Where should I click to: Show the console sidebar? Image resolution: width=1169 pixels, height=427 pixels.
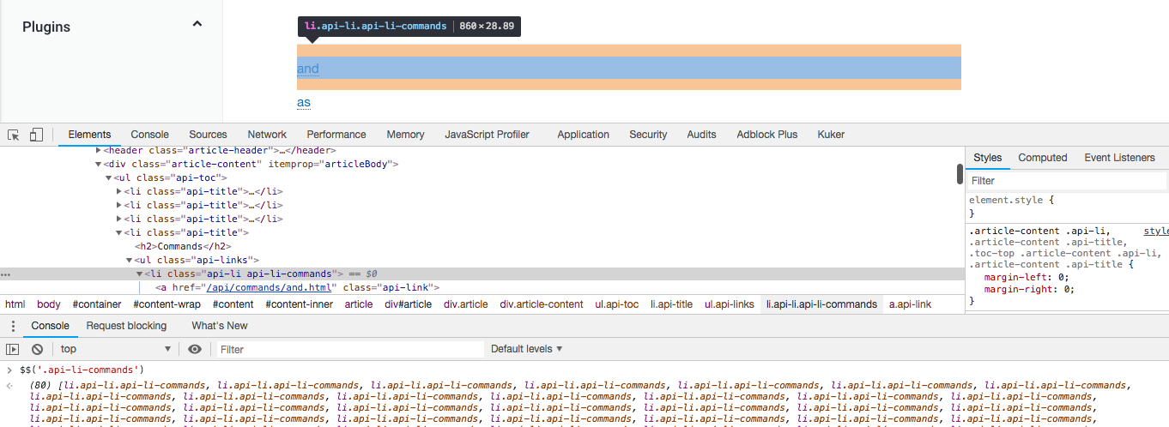coord(13,349)
